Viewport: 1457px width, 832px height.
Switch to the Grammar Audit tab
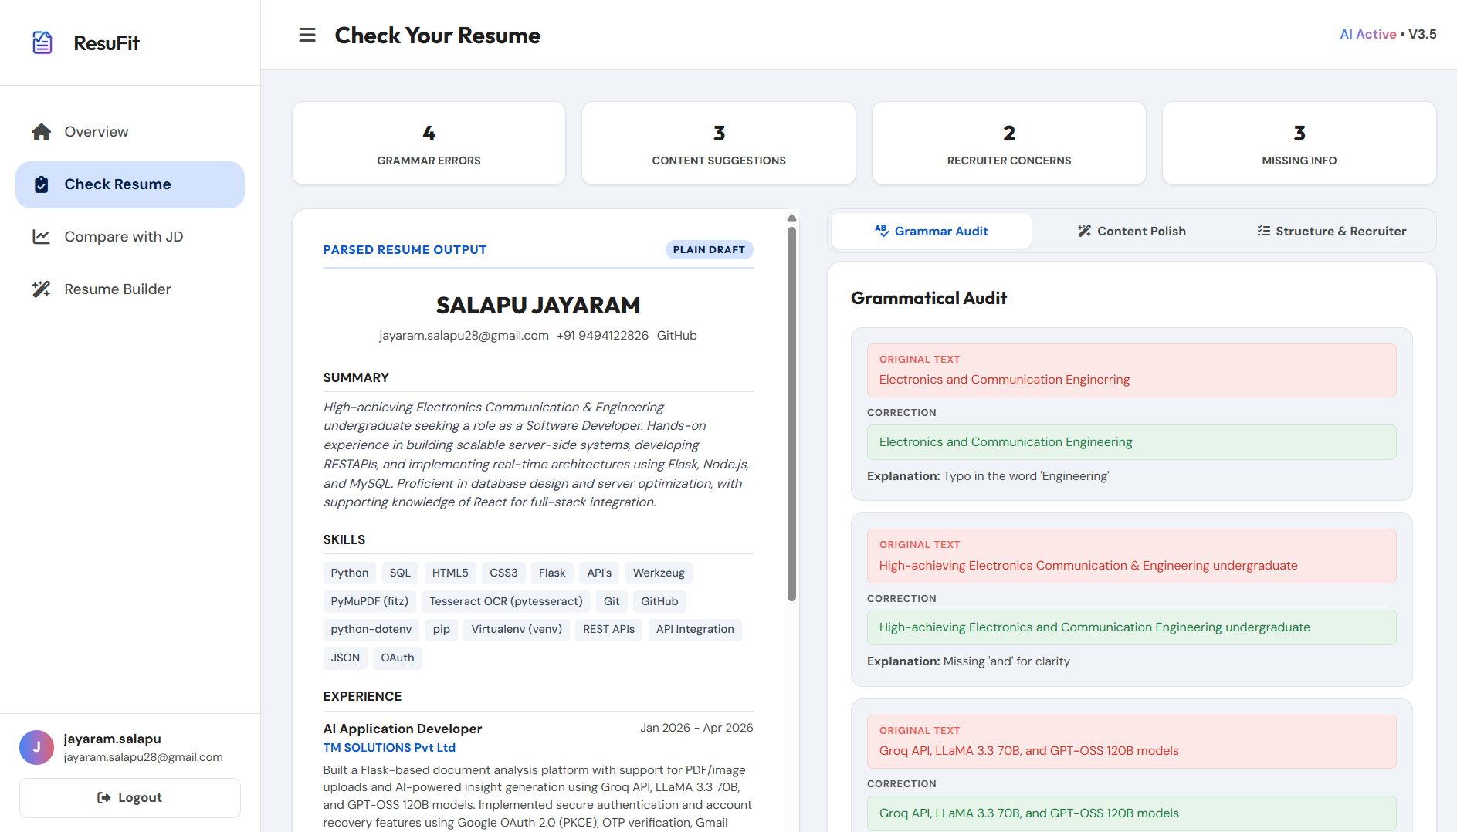tap(931, 231)
